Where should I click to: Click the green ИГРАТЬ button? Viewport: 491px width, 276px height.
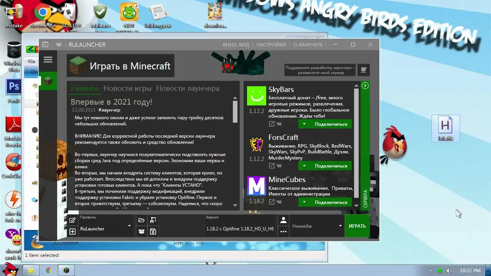coord(357,226)
